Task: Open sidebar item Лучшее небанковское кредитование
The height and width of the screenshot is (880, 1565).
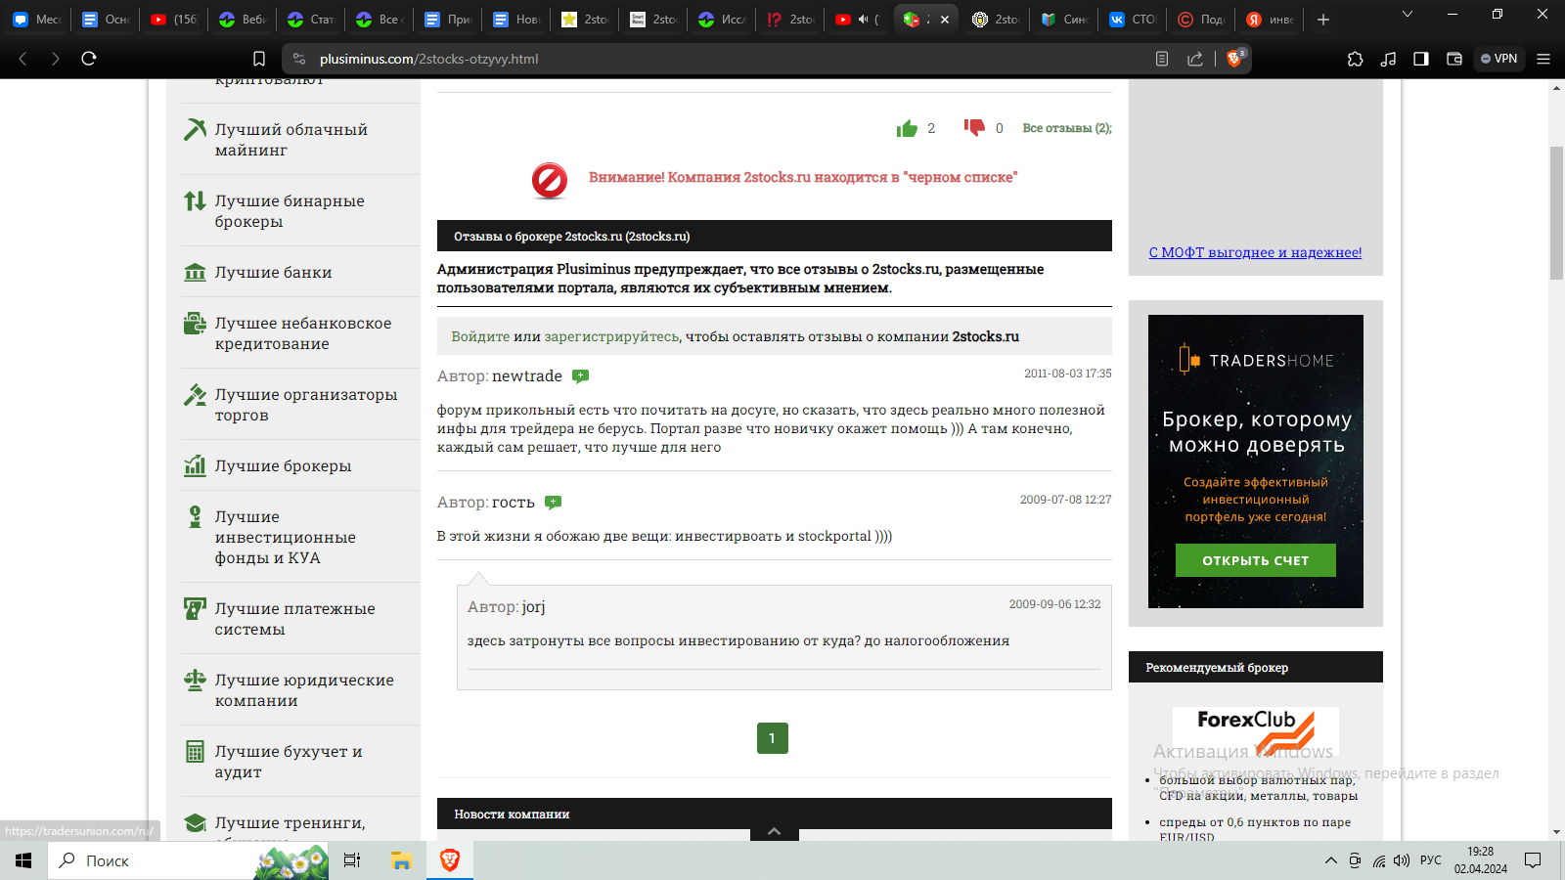Action: click(x=301, y=333)
